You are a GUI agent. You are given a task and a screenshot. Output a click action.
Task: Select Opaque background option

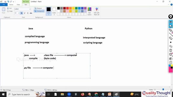coord(38,8)
